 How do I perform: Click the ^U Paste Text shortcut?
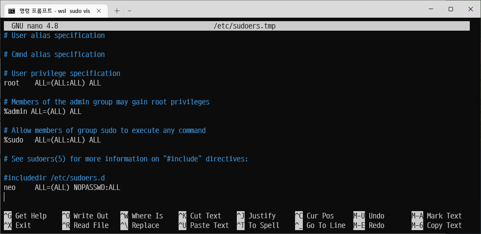click(x=204, y=225)
